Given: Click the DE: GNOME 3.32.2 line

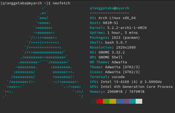Looking at the screenshot, I should [x=107, y=52].
